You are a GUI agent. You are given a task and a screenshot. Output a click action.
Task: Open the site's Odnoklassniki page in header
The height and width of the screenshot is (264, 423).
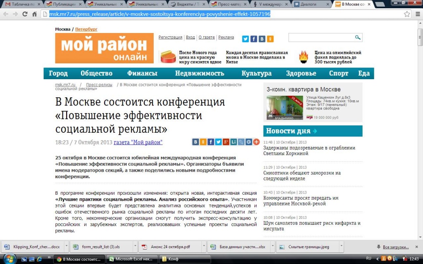click(270, 39)
